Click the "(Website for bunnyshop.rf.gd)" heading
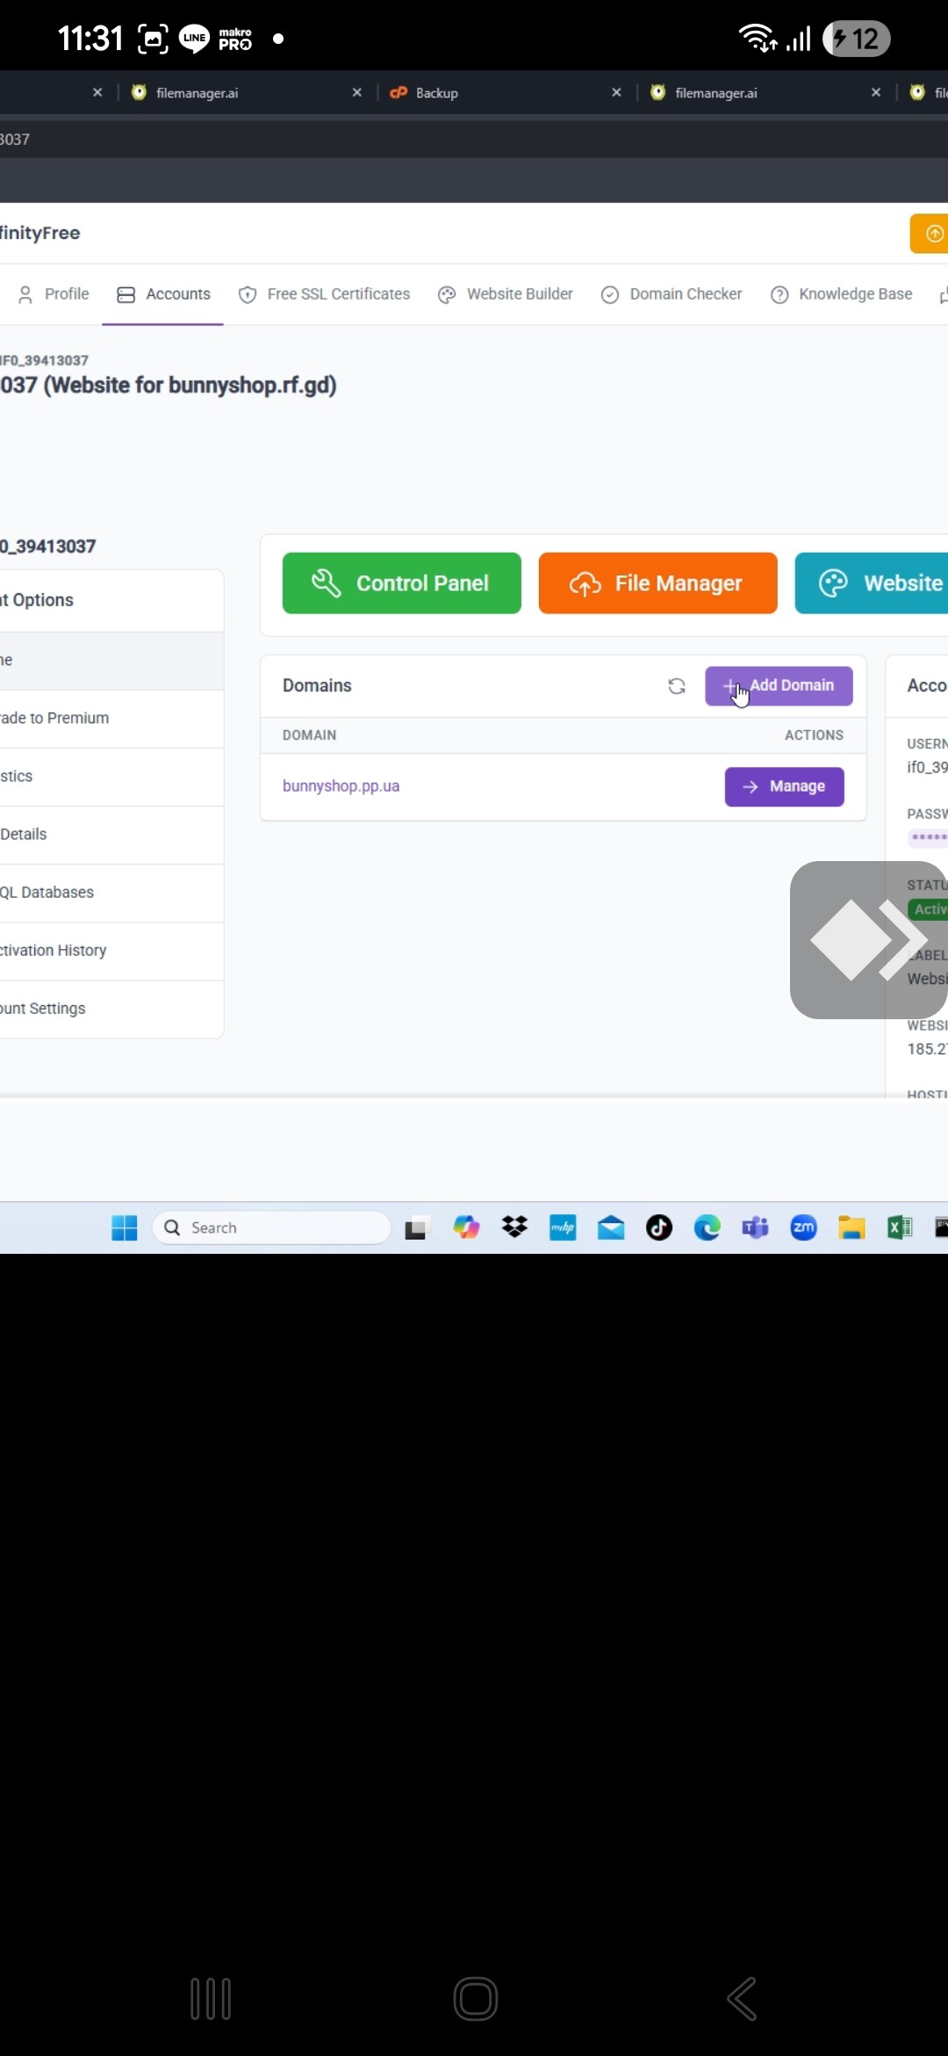Image resolution: width=948 pixels, height=2056 pixels. coord(190,386)
